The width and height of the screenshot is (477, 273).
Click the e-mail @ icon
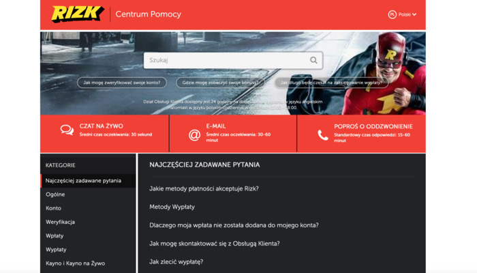194,135
